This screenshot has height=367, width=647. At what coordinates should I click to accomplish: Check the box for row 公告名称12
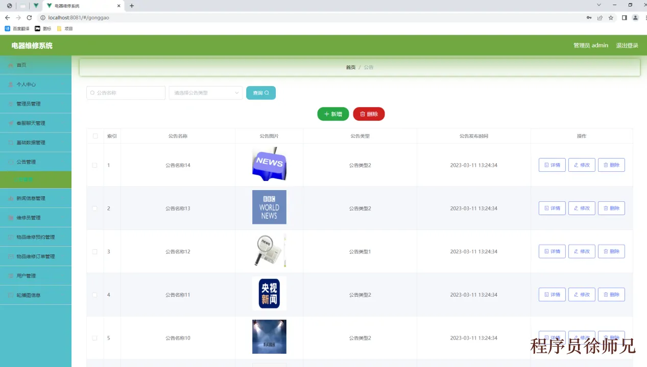click(x=94, y=252)
